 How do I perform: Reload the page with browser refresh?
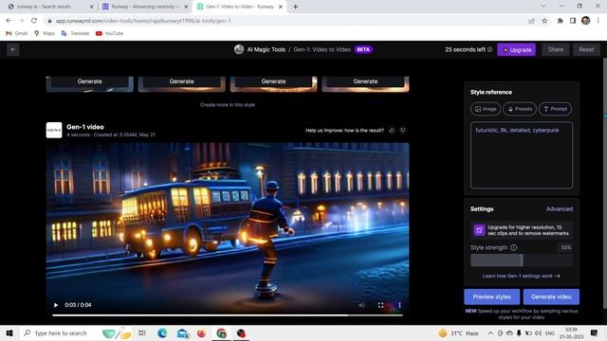click(x=34, y=21)
